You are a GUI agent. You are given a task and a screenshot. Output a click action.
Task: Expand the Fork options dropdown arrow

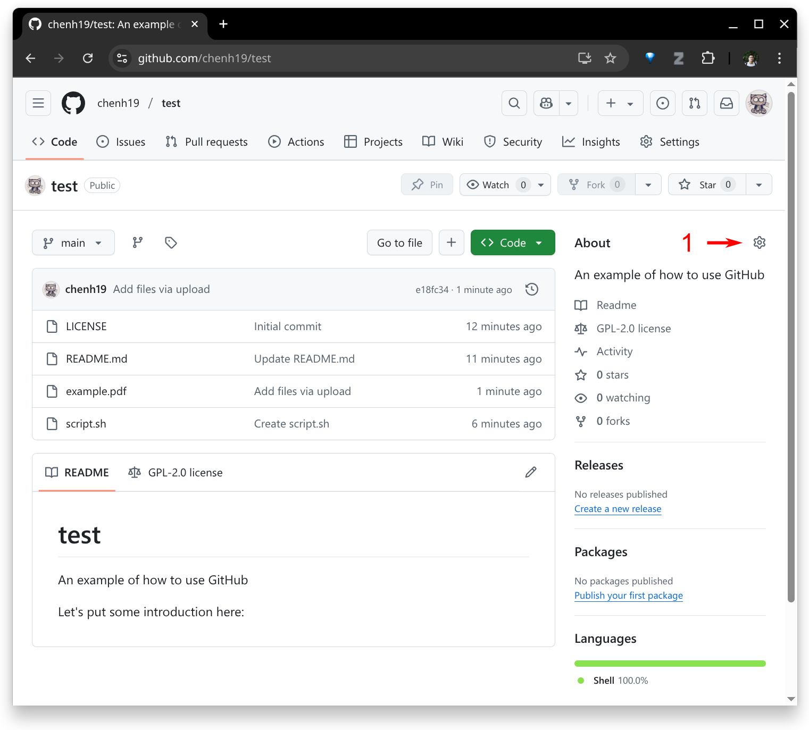(648, 184)
